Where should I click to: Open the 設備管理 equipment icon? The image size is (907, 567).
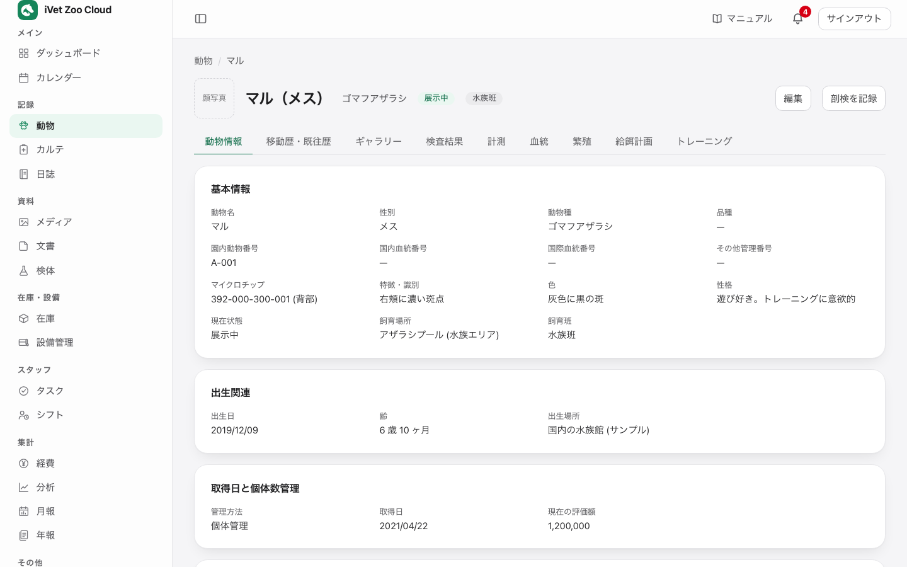click(x=24, y=343)
